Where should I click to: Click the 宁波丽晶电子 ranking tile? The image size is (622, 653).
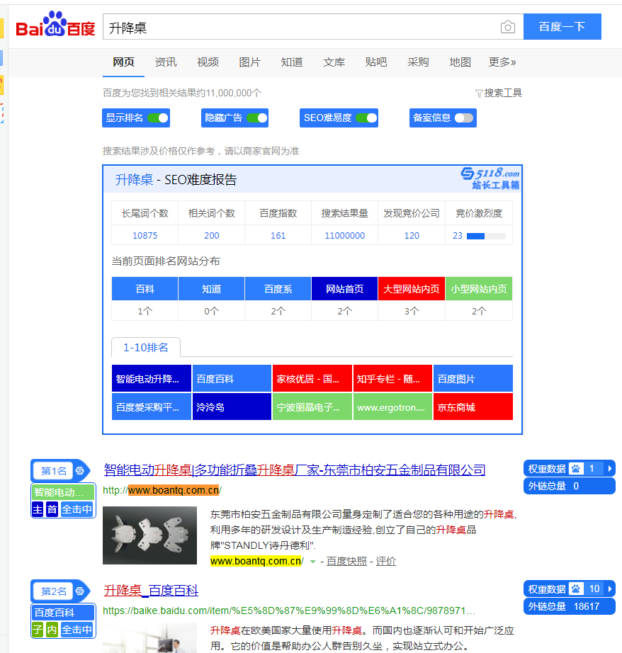pyautogui.click(x=312, y=407)
